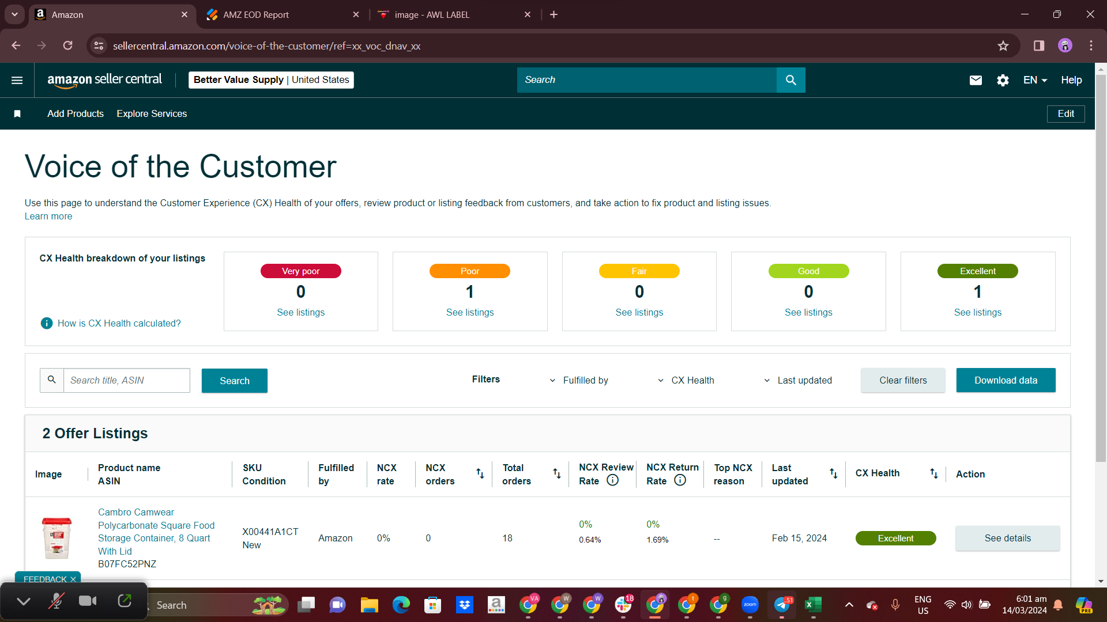This screenshot has height=622, width=1107.
Task: Click the browser address bar URL
Action: 266,46
